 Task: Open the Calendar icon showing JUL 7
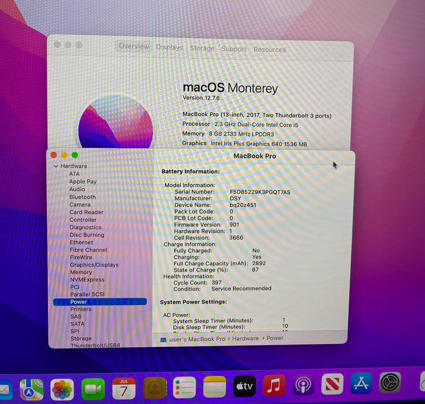pos(124,388)
